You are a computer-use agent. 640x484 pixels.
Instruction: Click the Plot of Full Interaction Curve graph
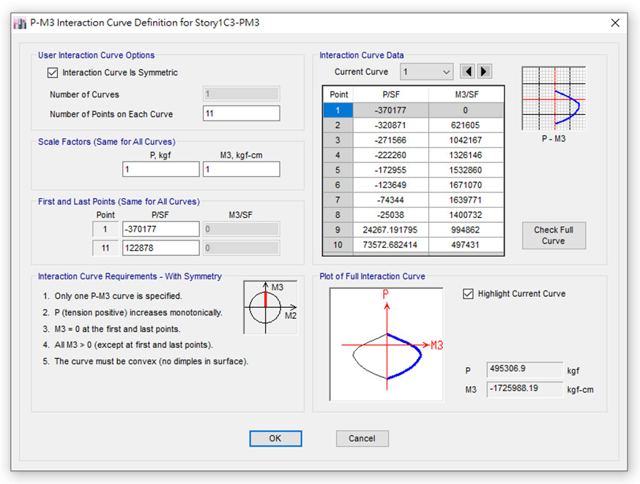387,344
